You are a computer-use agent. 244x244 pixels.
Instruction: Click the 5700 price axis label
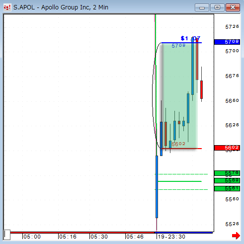[232, 51]
